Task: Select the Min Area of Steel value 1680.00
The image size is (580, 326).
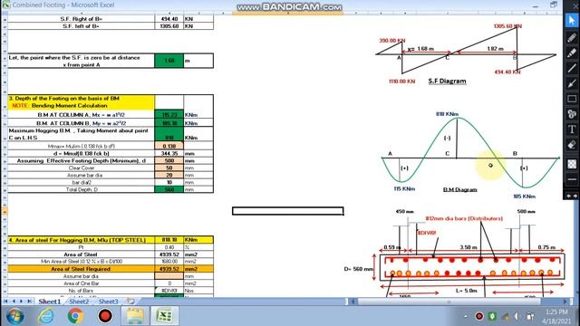Action: click(x=169, y=262)
